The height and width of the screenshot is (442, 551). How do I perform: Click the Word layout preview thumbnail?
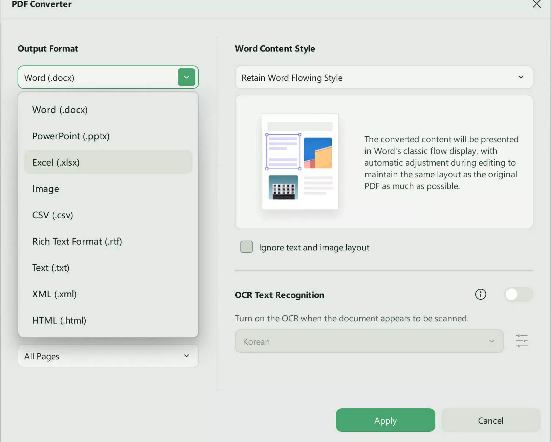300,161
